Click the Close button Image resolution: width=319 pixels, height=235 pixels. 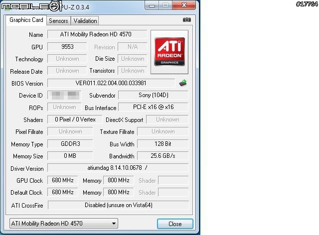(x=175, y=224)
